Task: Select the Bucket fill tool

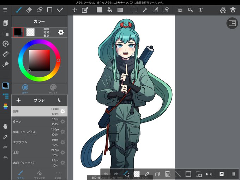Action: click(x=110, y=10)
